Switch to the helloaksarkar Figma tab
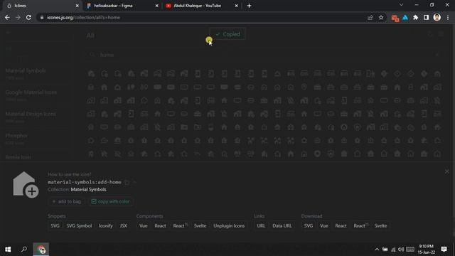 point(120,6)
